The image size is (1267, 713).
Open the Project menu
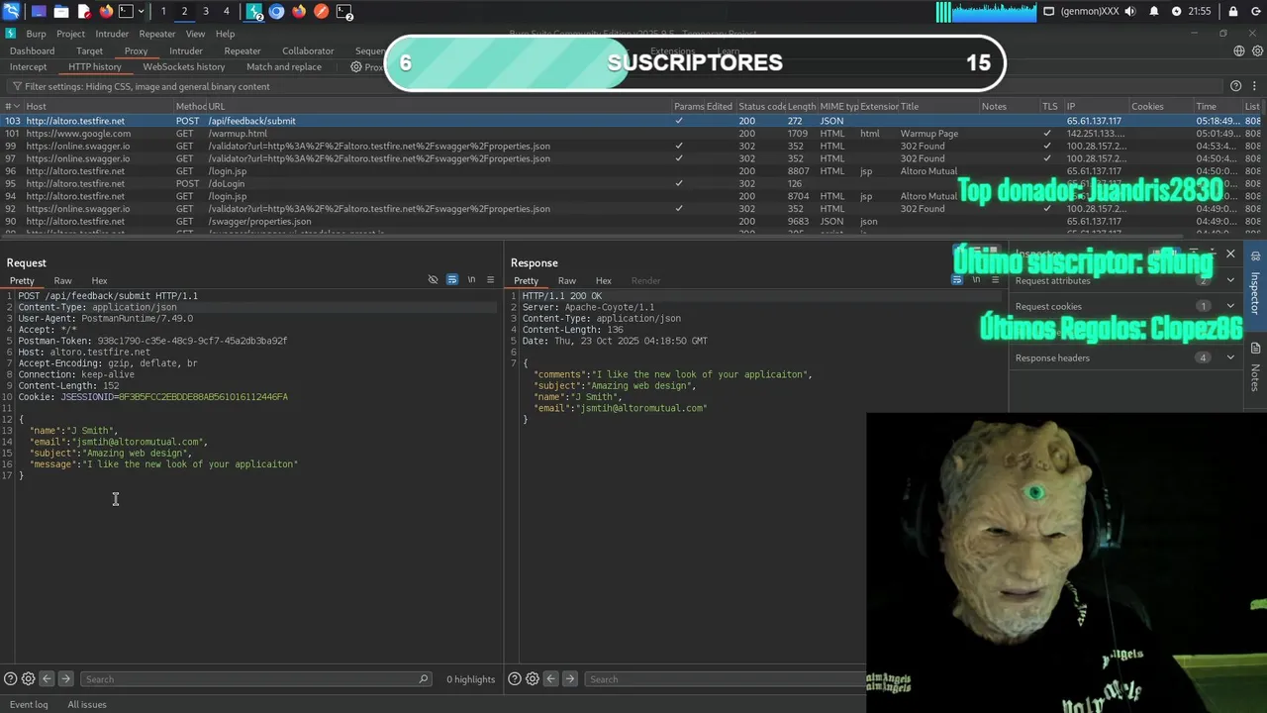tap(70, 34)
